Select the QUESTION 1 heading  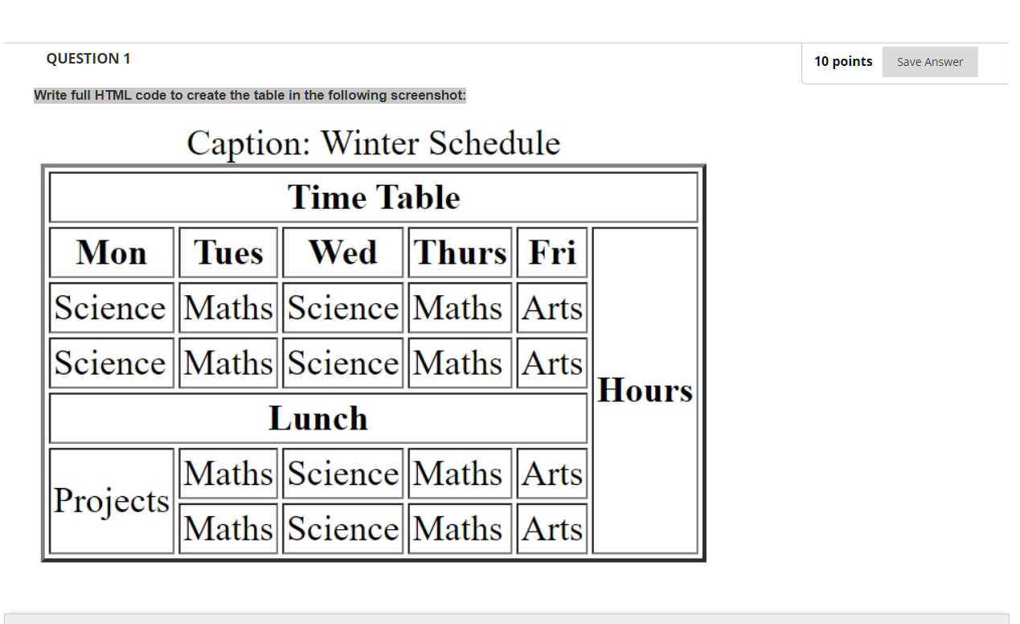[89, 58]
